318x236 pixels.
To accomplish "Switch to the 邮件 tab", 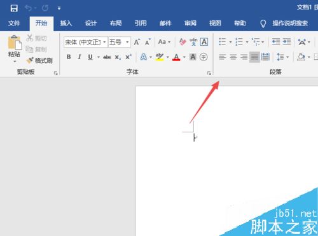I will [x=165, y=23].
